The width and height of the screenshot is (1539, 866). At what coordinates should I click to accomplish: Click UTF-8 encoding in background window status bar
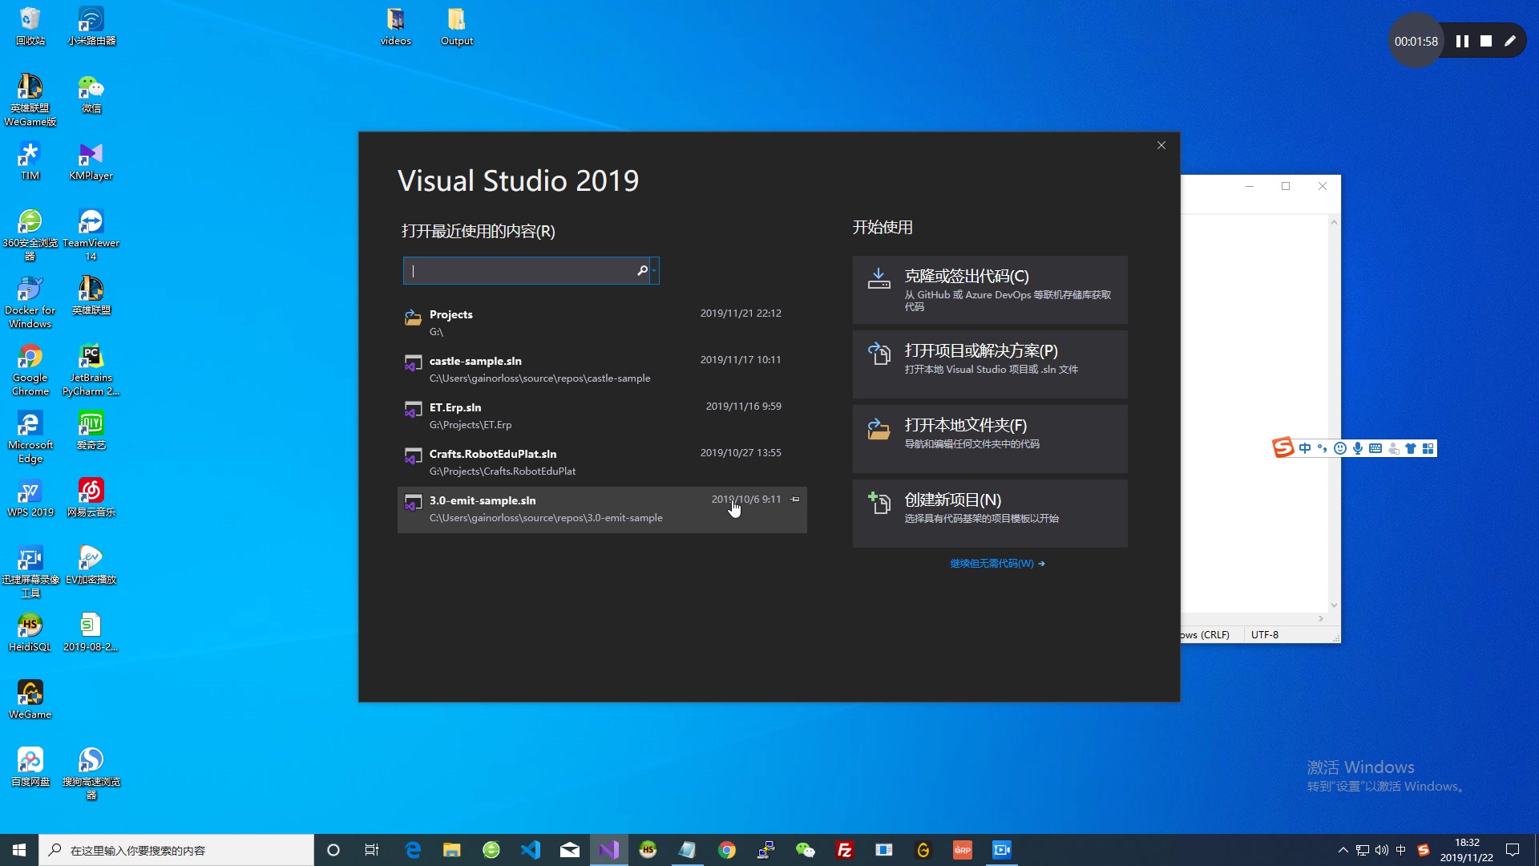1265,634
